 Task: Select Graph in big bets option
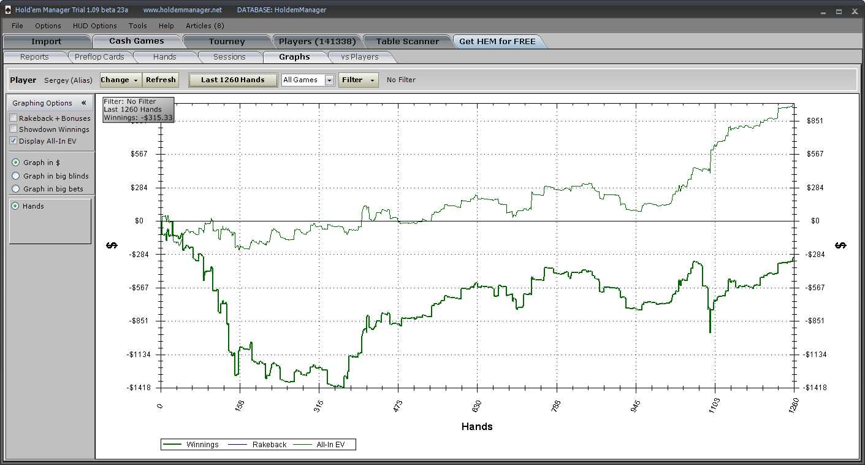pos(16,189)
